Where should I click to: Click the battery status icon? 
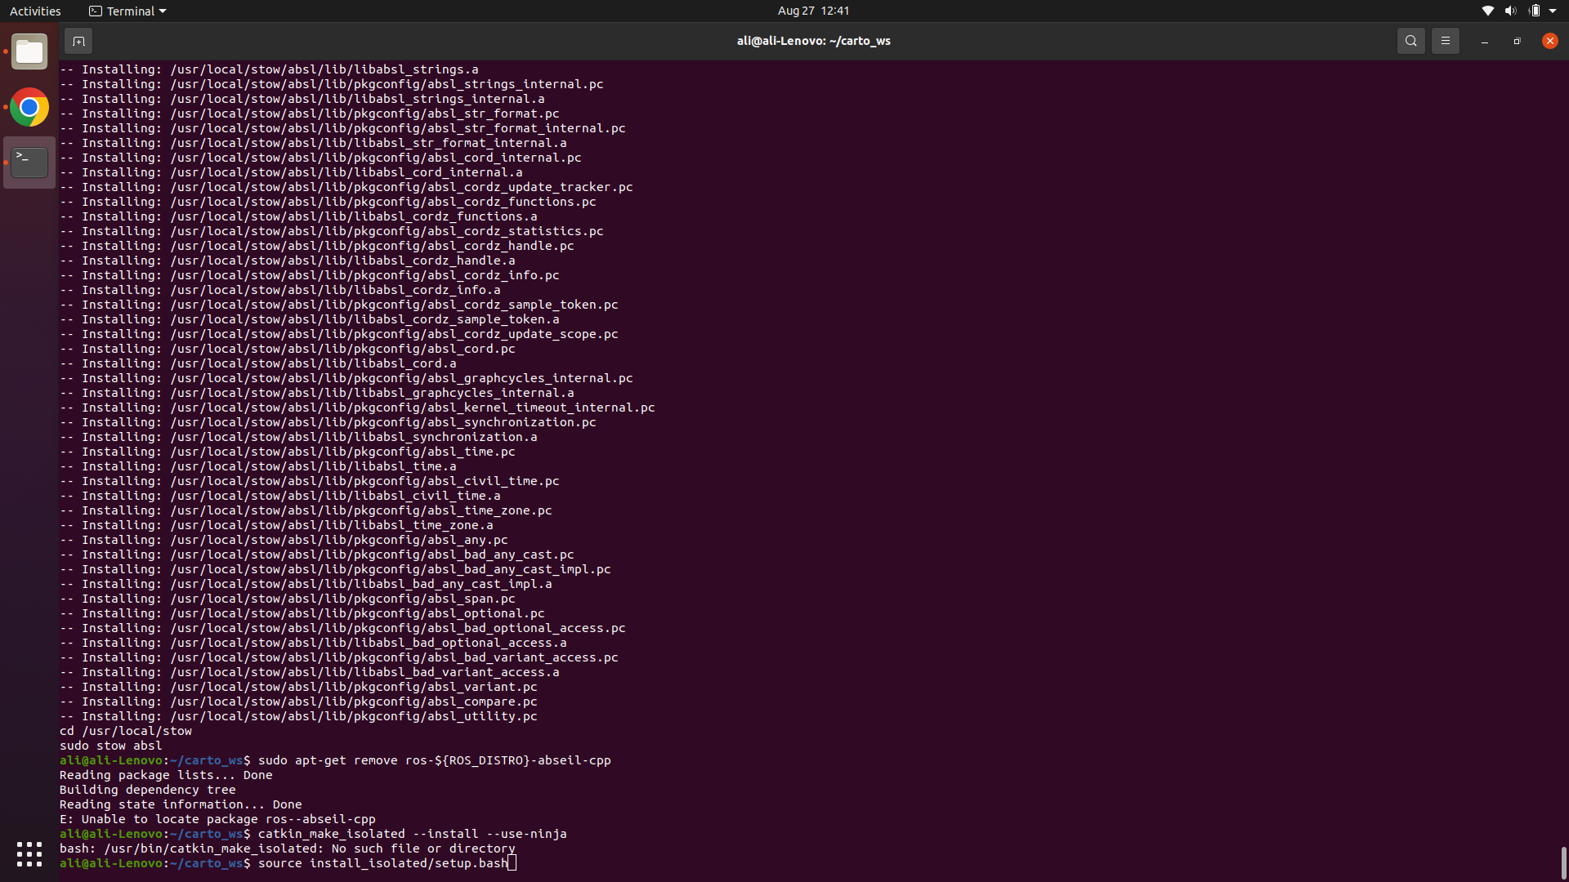[1534, 11]
